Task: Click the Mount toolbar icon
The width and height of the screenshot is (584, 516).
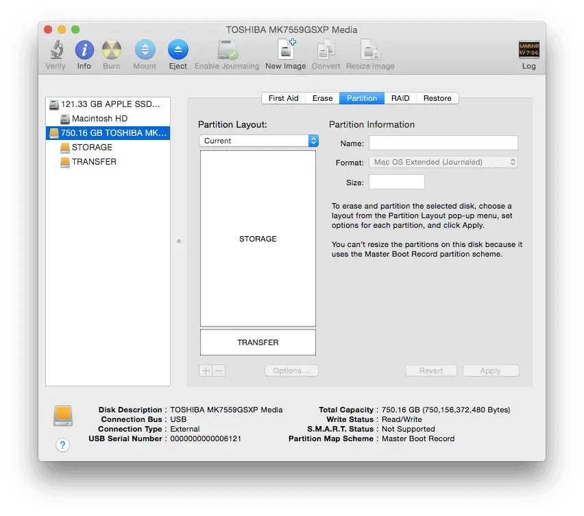Action: coord(145,51)
